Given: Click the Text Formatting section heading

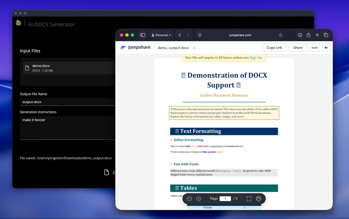Looking at the screenshot, I should (224, 131).
